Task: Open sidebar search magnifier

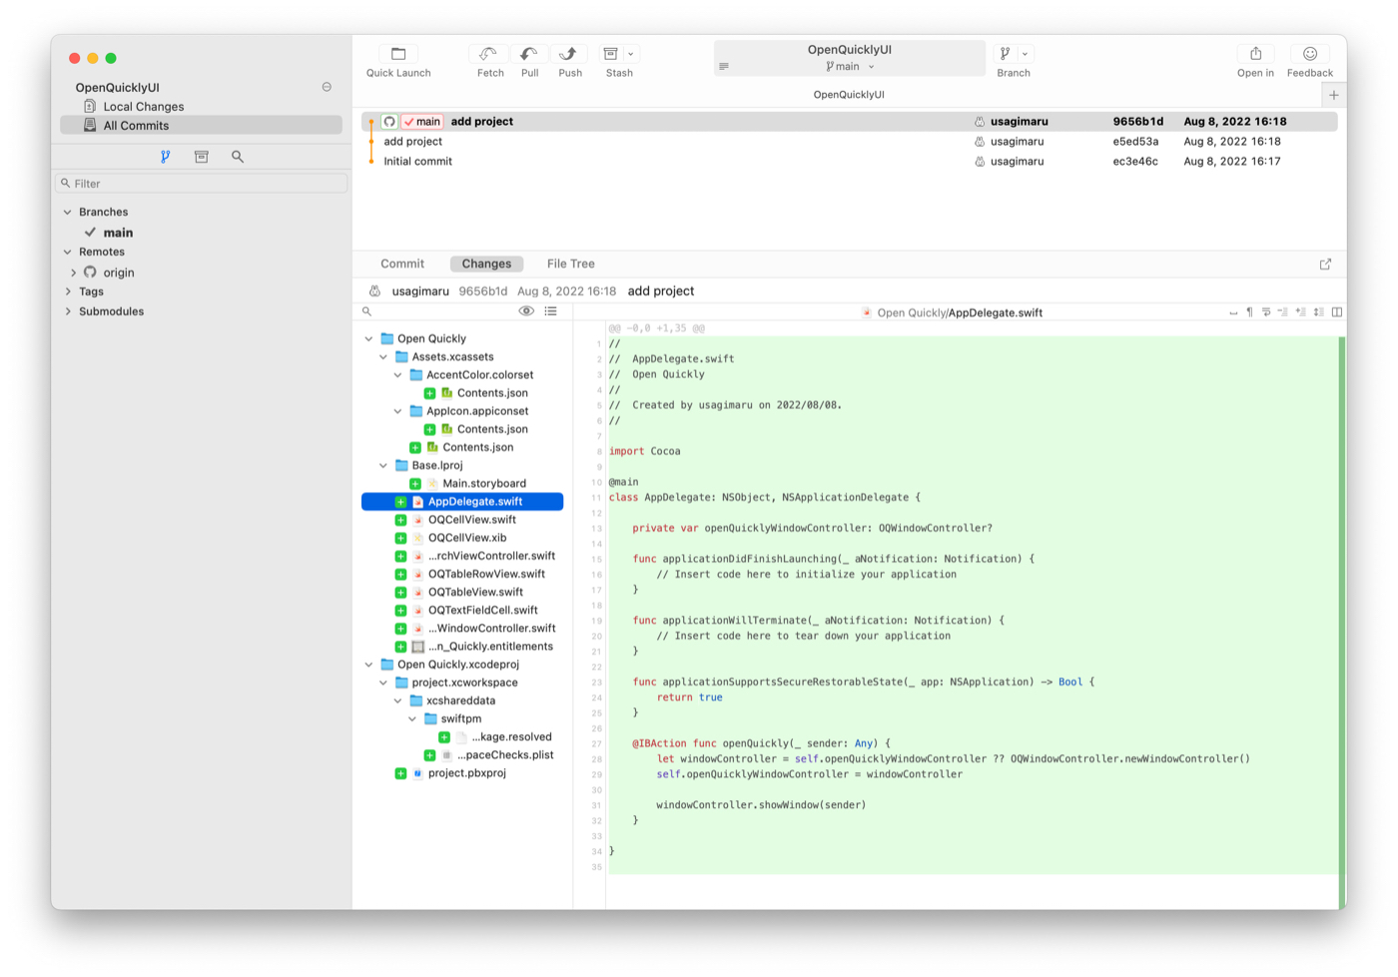Action: point(238,157)
